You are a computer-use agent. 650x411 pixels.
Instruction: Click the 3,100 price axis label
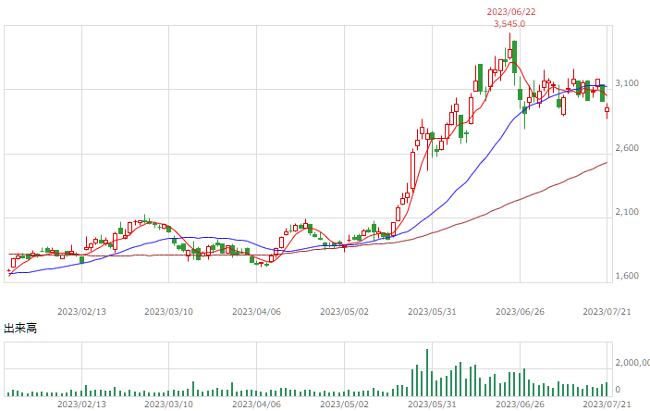pyautogui.click(x=627, y=83)
